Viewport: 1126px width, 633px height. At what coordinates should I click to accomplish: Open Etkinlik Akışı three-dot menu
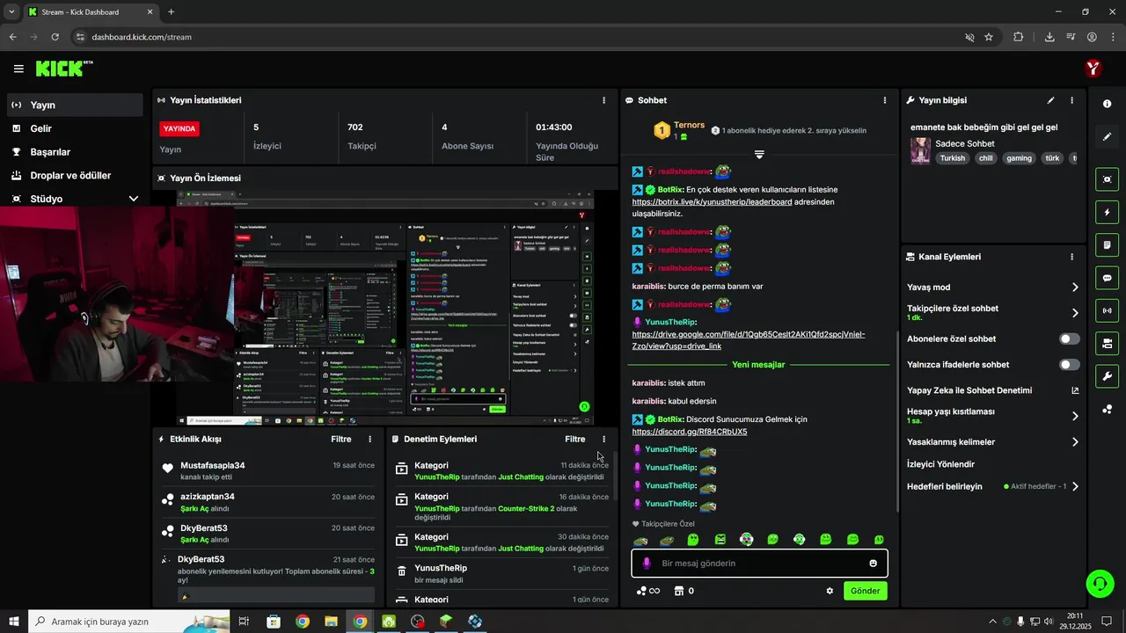coord(369,439)
